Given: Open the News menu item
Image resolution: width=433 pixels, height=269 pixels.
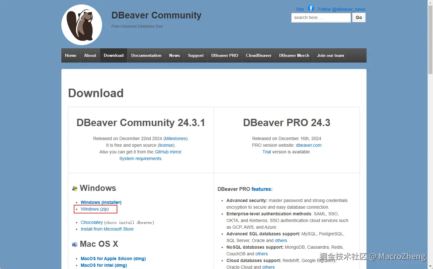Looking at the screenshot, I should point(175,55).
